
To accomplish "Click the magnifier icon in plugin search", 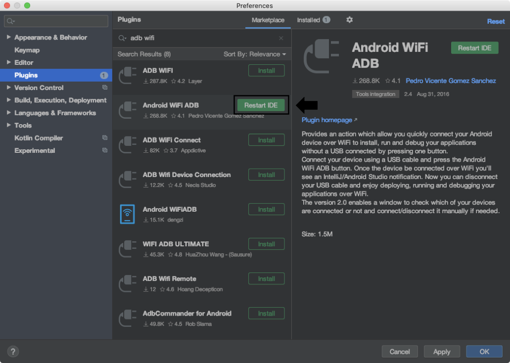I will point(122,38).
